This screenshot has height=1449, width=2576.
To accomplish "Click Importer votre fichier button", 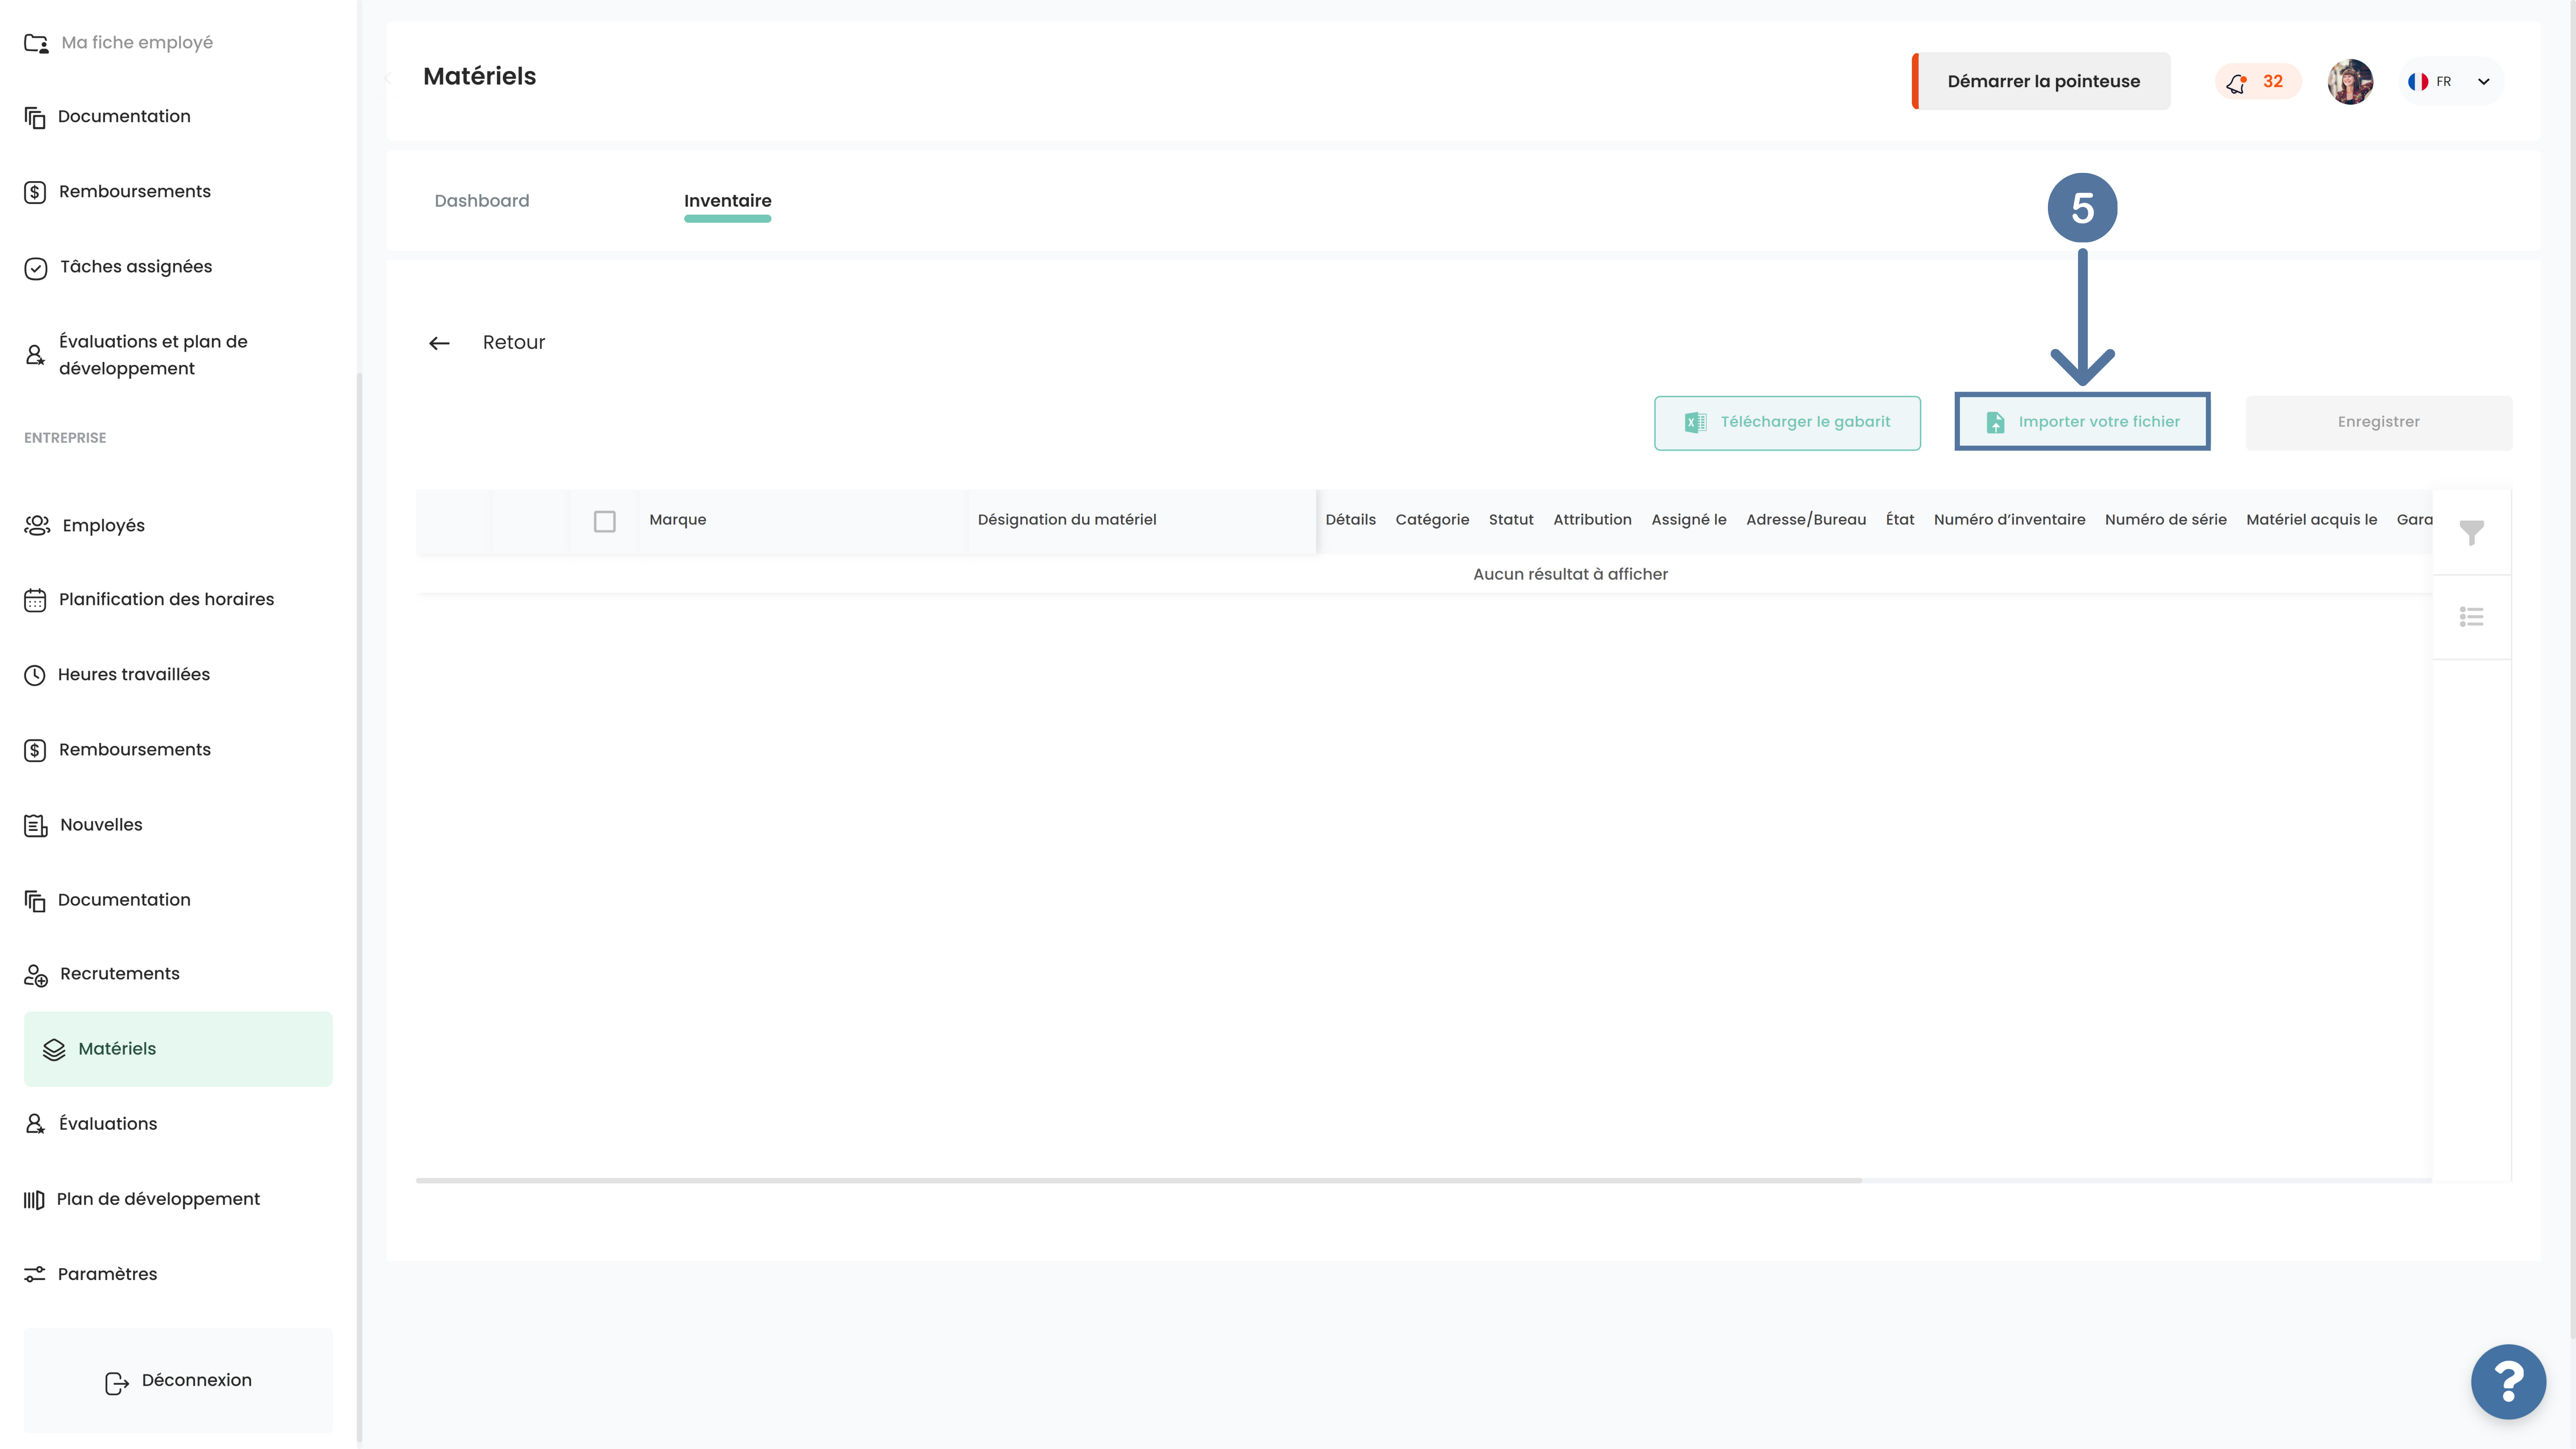I will [2082, 422].
